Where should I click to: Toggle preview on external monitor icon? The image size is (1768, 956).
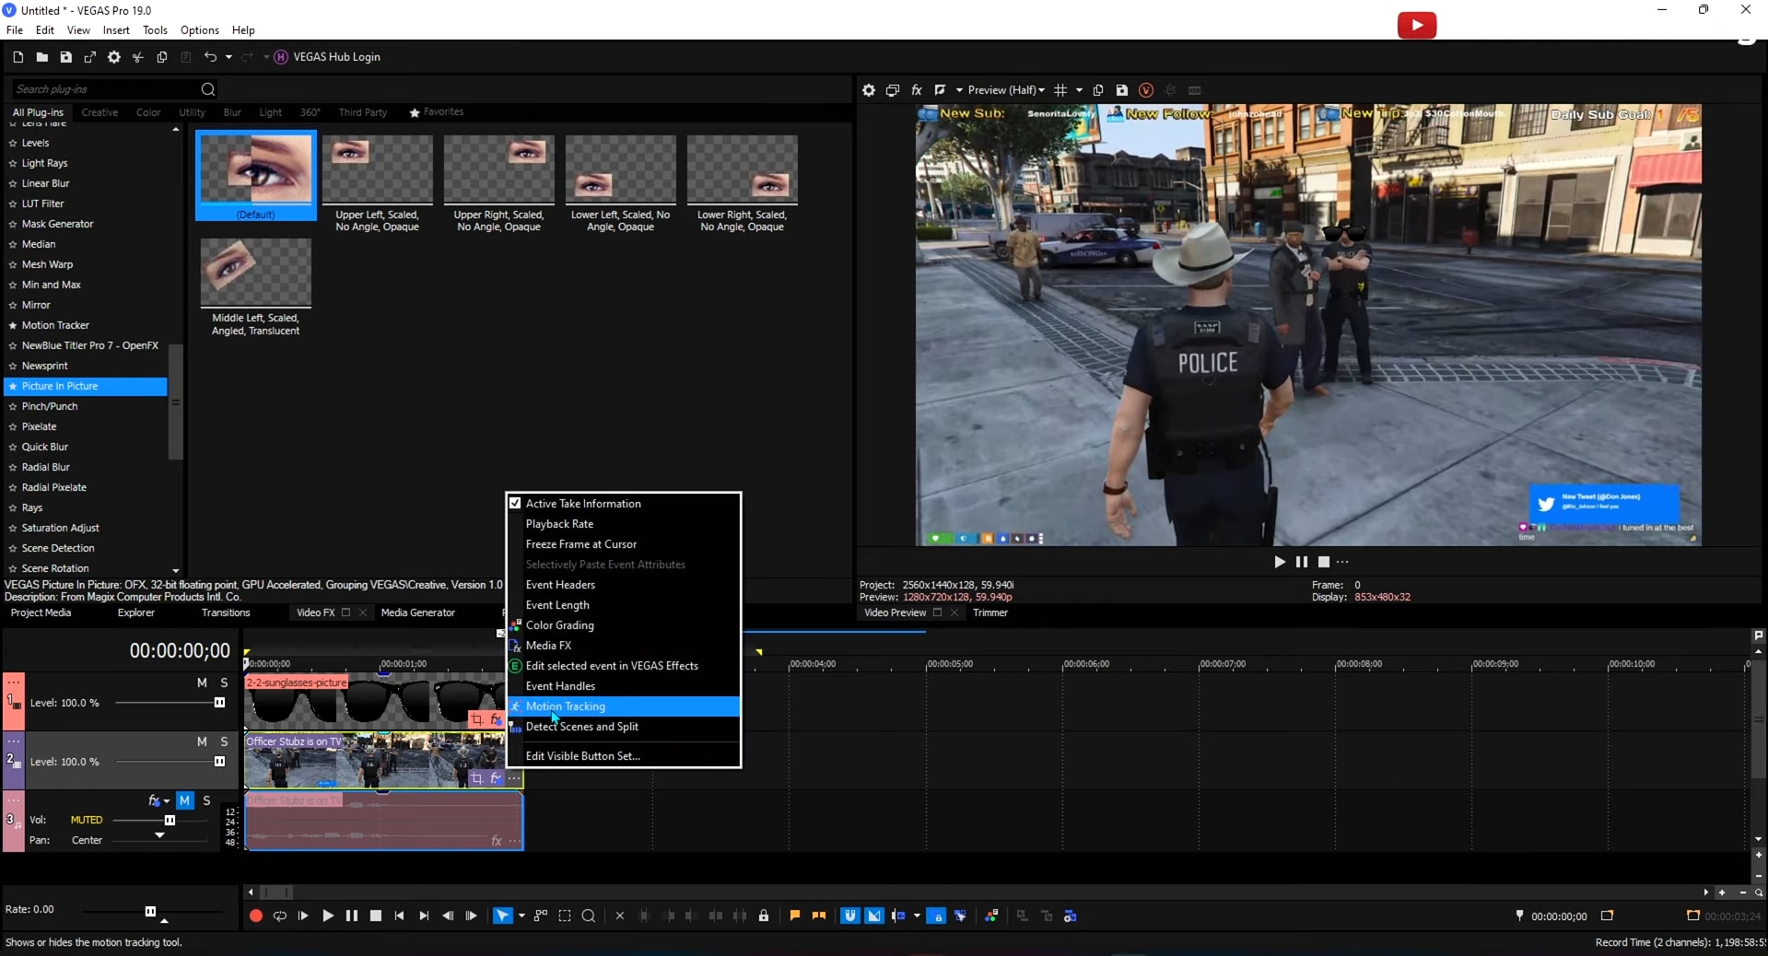[892, 90]
